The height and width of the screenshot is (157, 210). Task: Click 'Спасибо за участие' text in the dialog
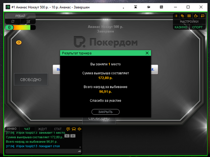point(105,101)
